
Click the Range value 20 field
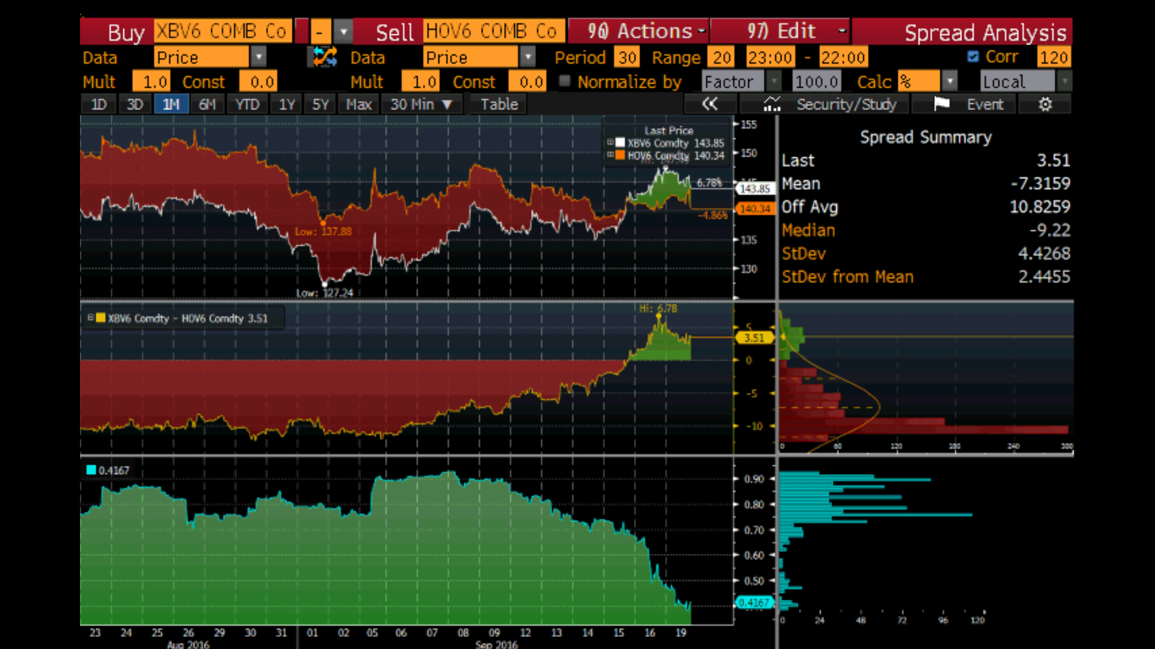(x=721, y=57)
